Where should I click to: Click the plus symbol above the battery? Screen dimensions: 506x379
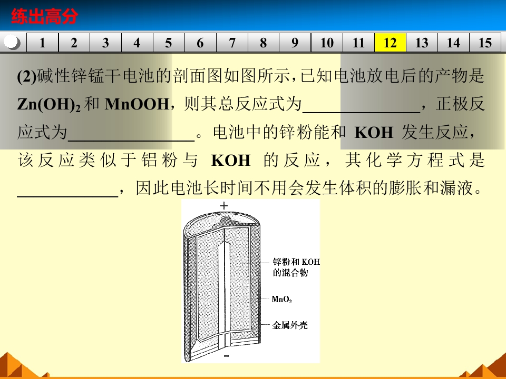[x=225, y=207]
